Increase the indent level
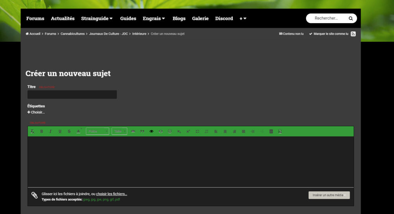The image size is (394, 214). point(253,131)
